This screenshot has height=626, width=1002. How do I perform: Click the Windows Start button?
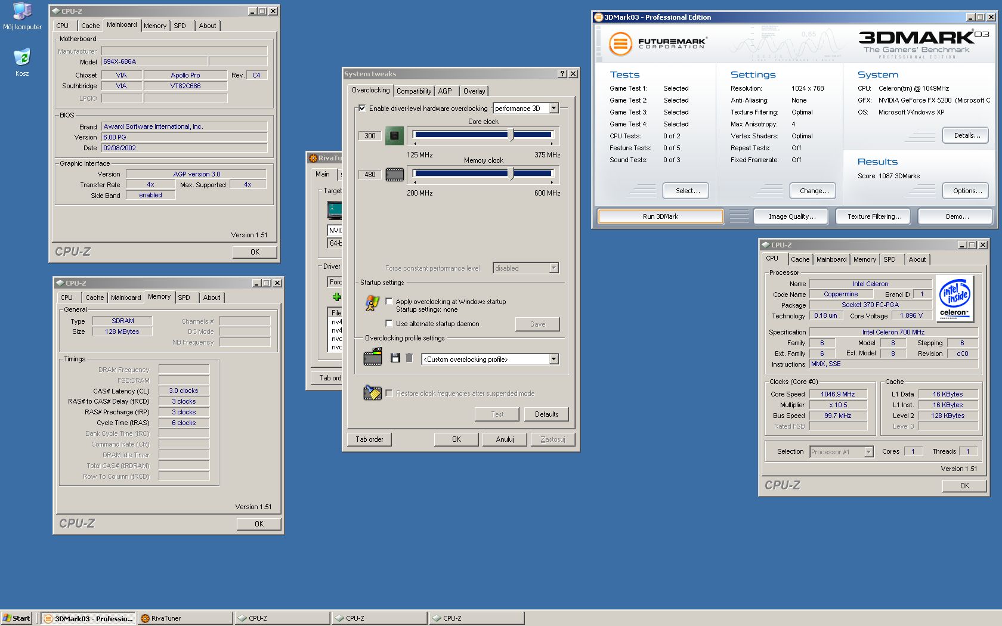click(16, 618)
